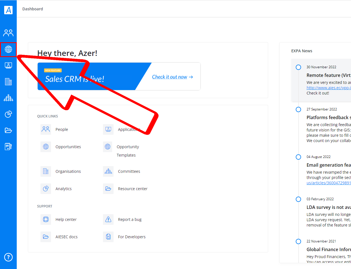
Task: Click the EXPA News heading
Action: (x=302, y=51)
